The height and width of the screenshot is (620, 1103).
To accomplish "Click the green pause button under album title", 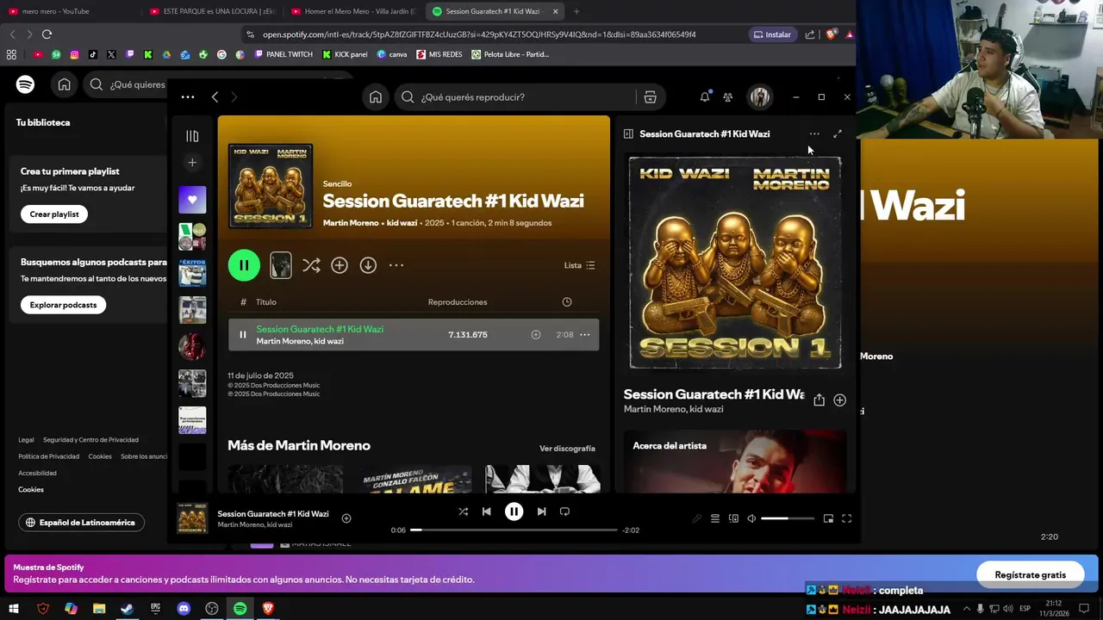I will 244,265.
